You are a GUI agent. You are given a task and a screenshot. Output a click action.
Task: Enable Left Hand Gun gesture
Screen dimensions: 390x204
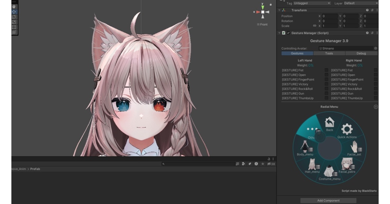pos(326,93)
